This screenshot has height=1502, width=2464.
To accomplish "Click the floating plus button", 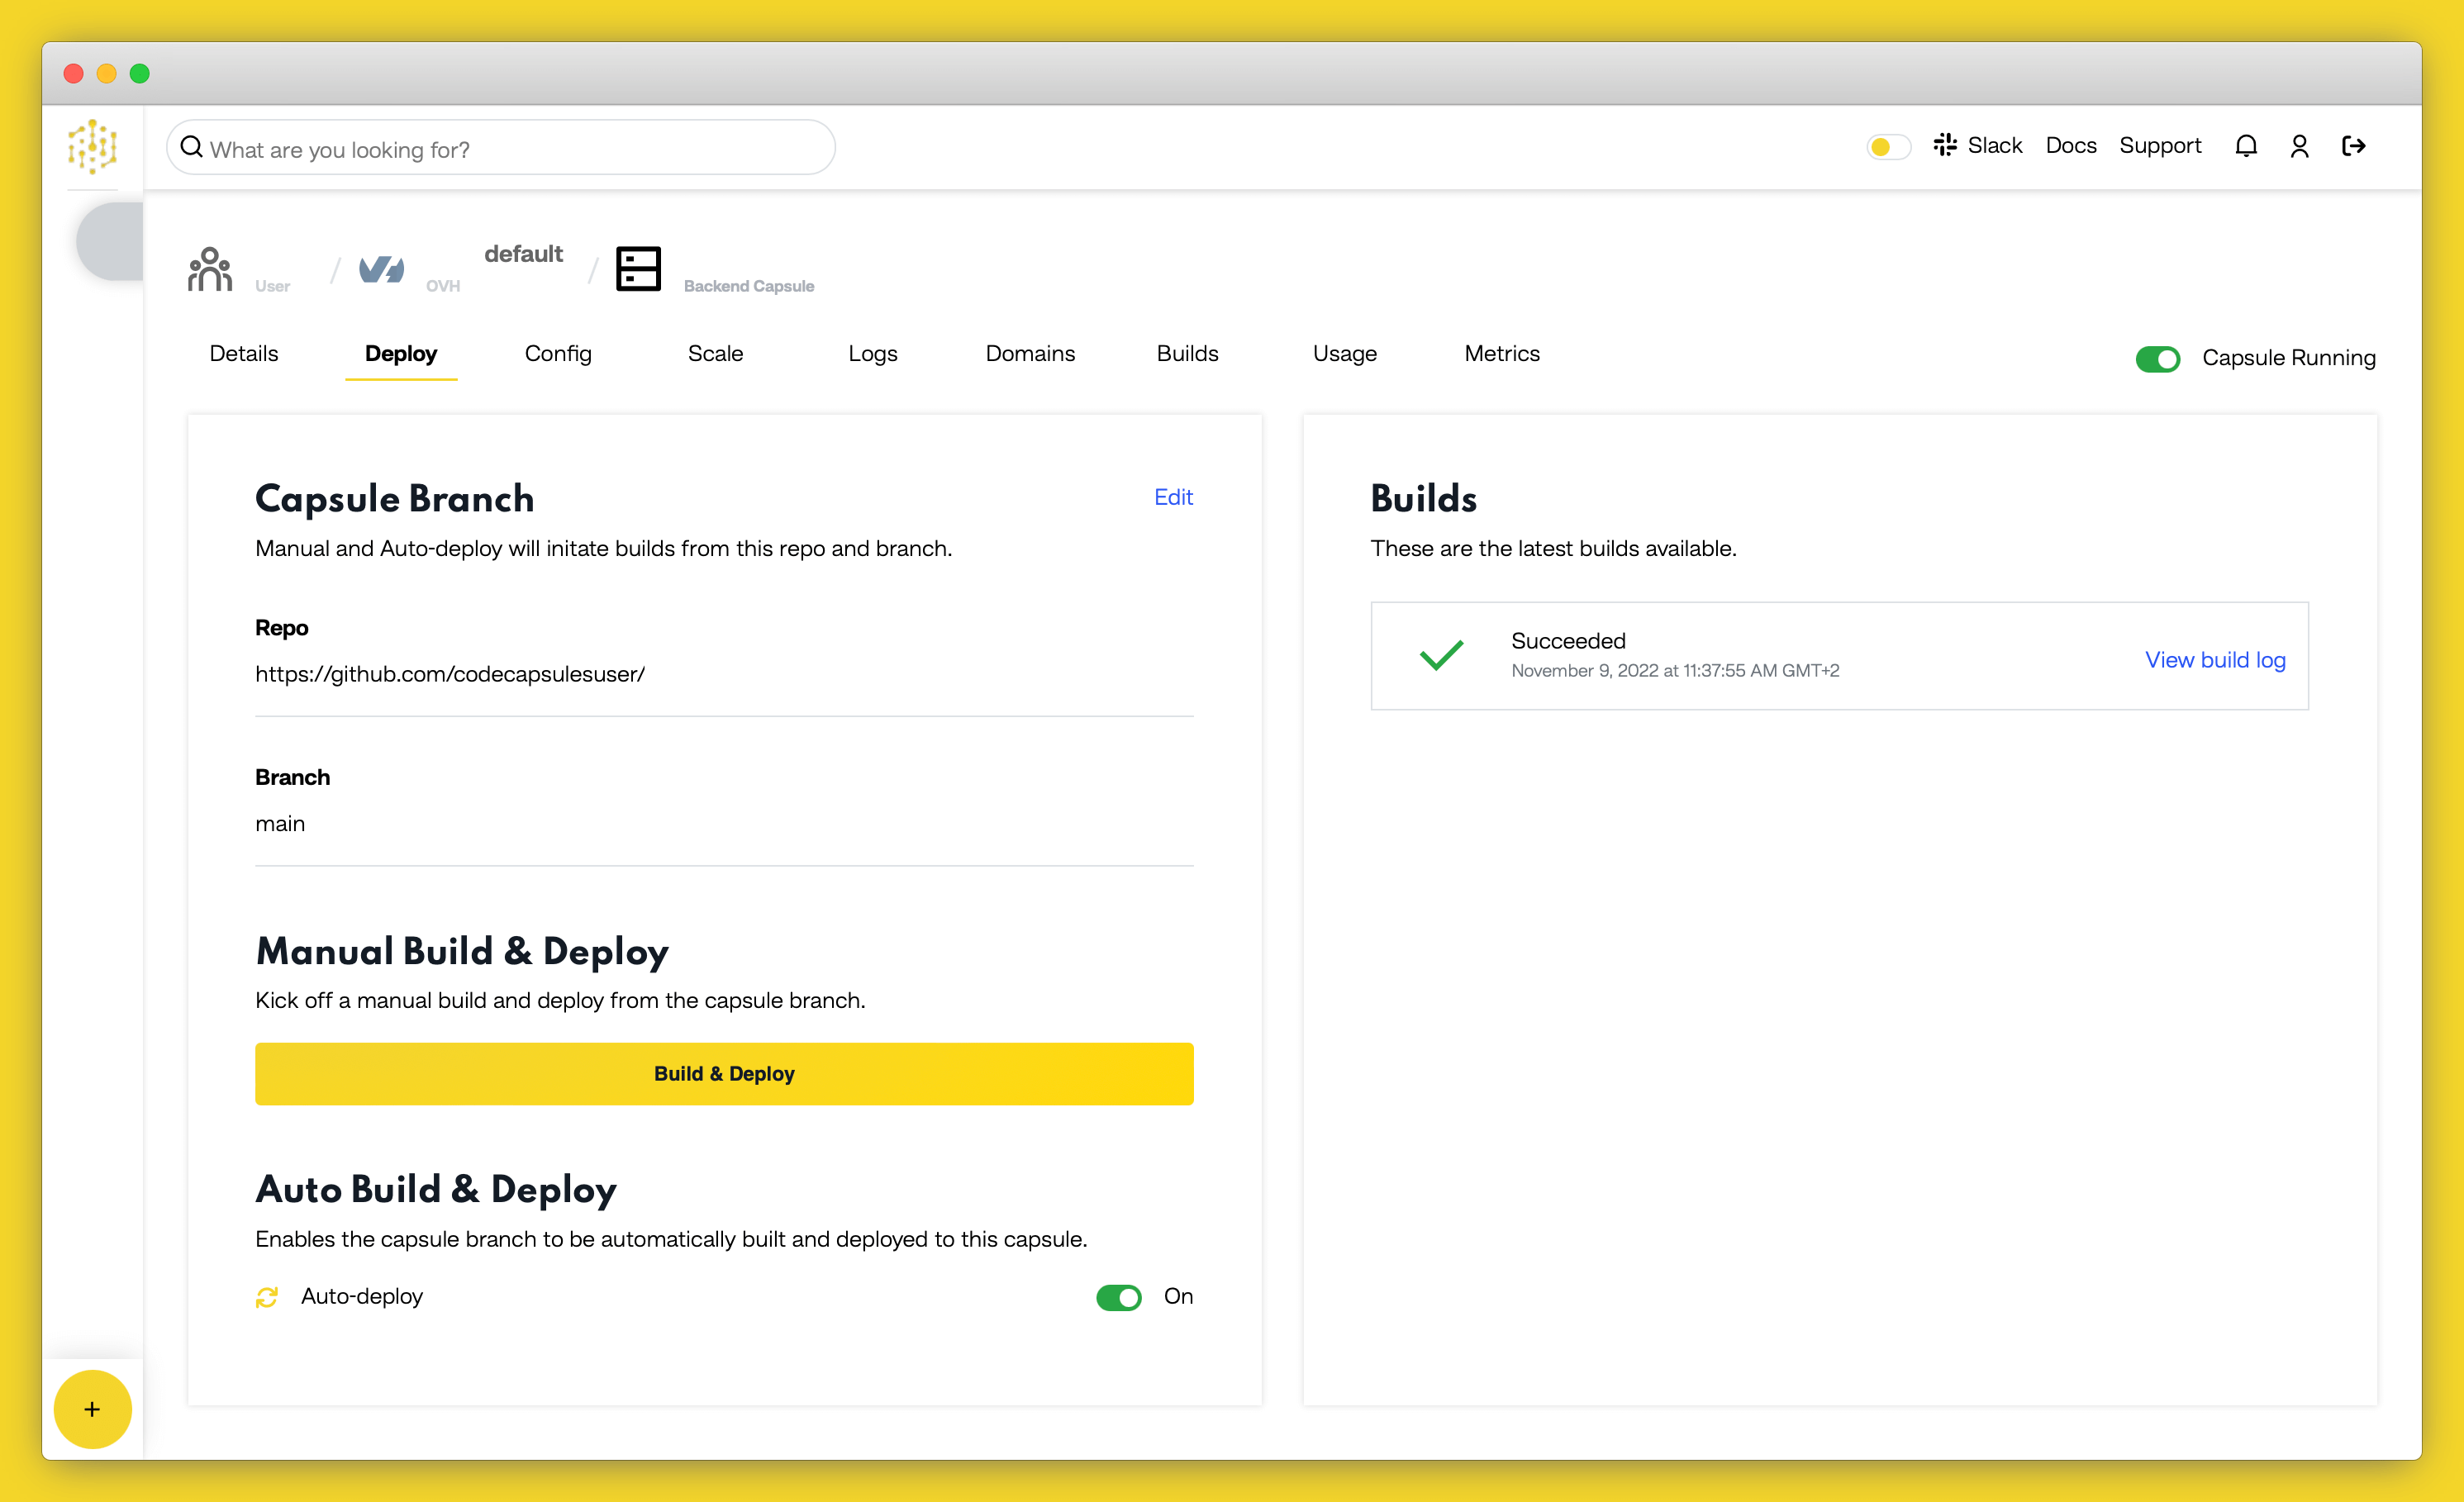I will (92, 1409).
